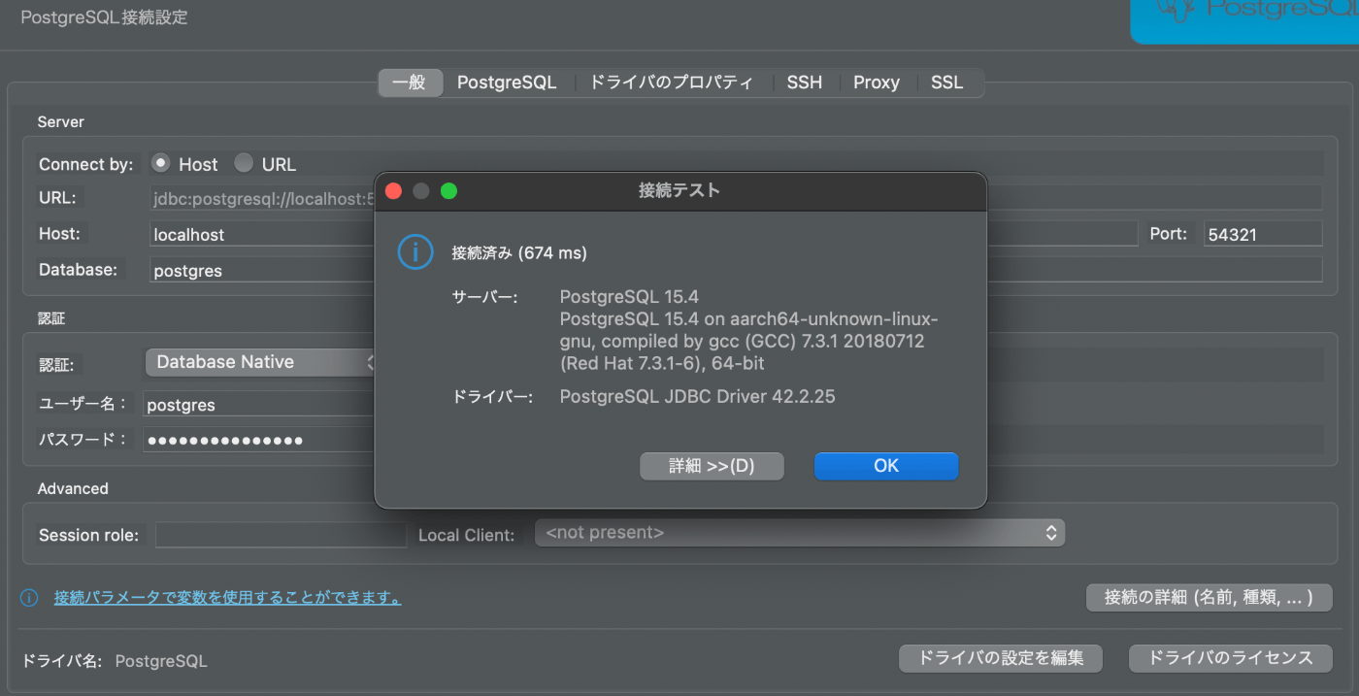Screen dimensions: 1359x696
Task: Close the 接続テスト dialog with red button
Action: click(394, 191)
